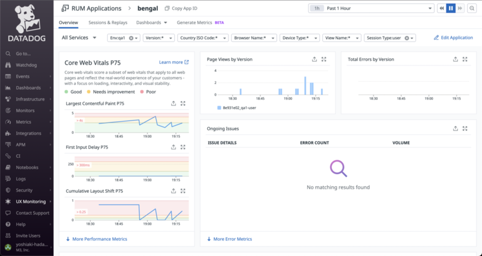The image size is (482, 256).
Task: Open View Name filter dropdown
Action: [x=342, y=38]
